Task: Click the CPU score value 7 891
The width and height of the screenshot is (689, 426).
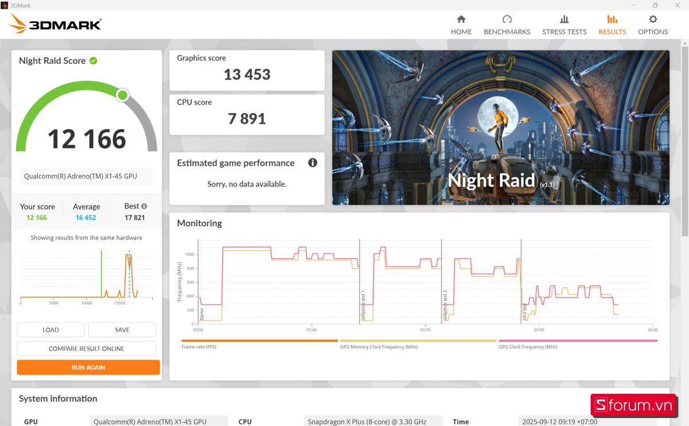Action: [247, 119]
